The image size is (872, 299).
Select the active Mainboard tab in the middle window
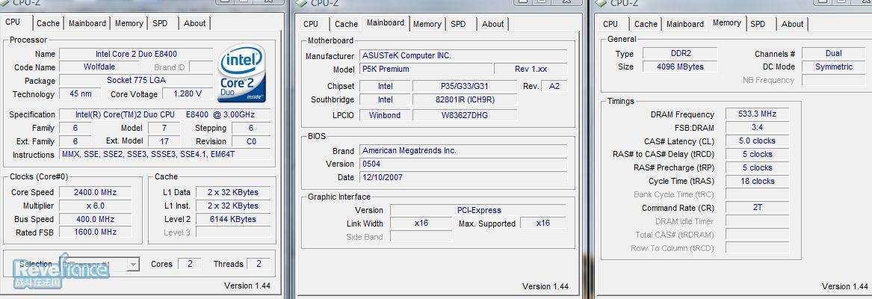click(386, 23)
